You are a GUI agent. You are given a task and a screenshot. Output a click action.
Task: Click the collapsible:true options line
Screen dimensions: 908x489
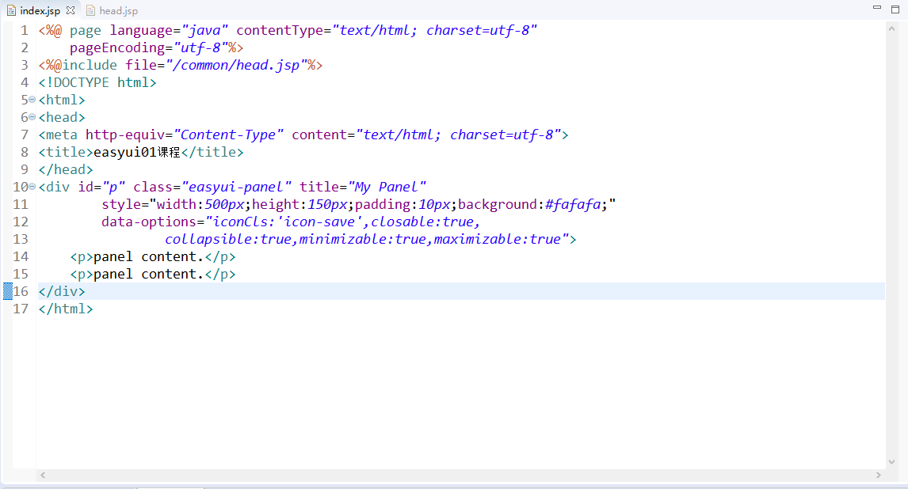371,239
